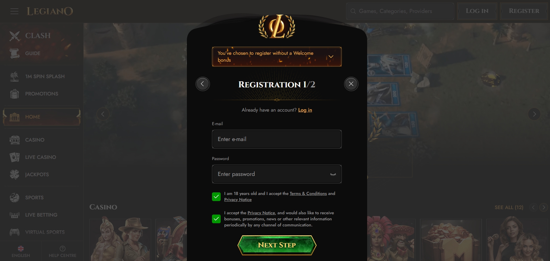The width and height of the screenshot is (550, 261).
Task: Open Help Centre question mark icon
Action: [63, 248]
